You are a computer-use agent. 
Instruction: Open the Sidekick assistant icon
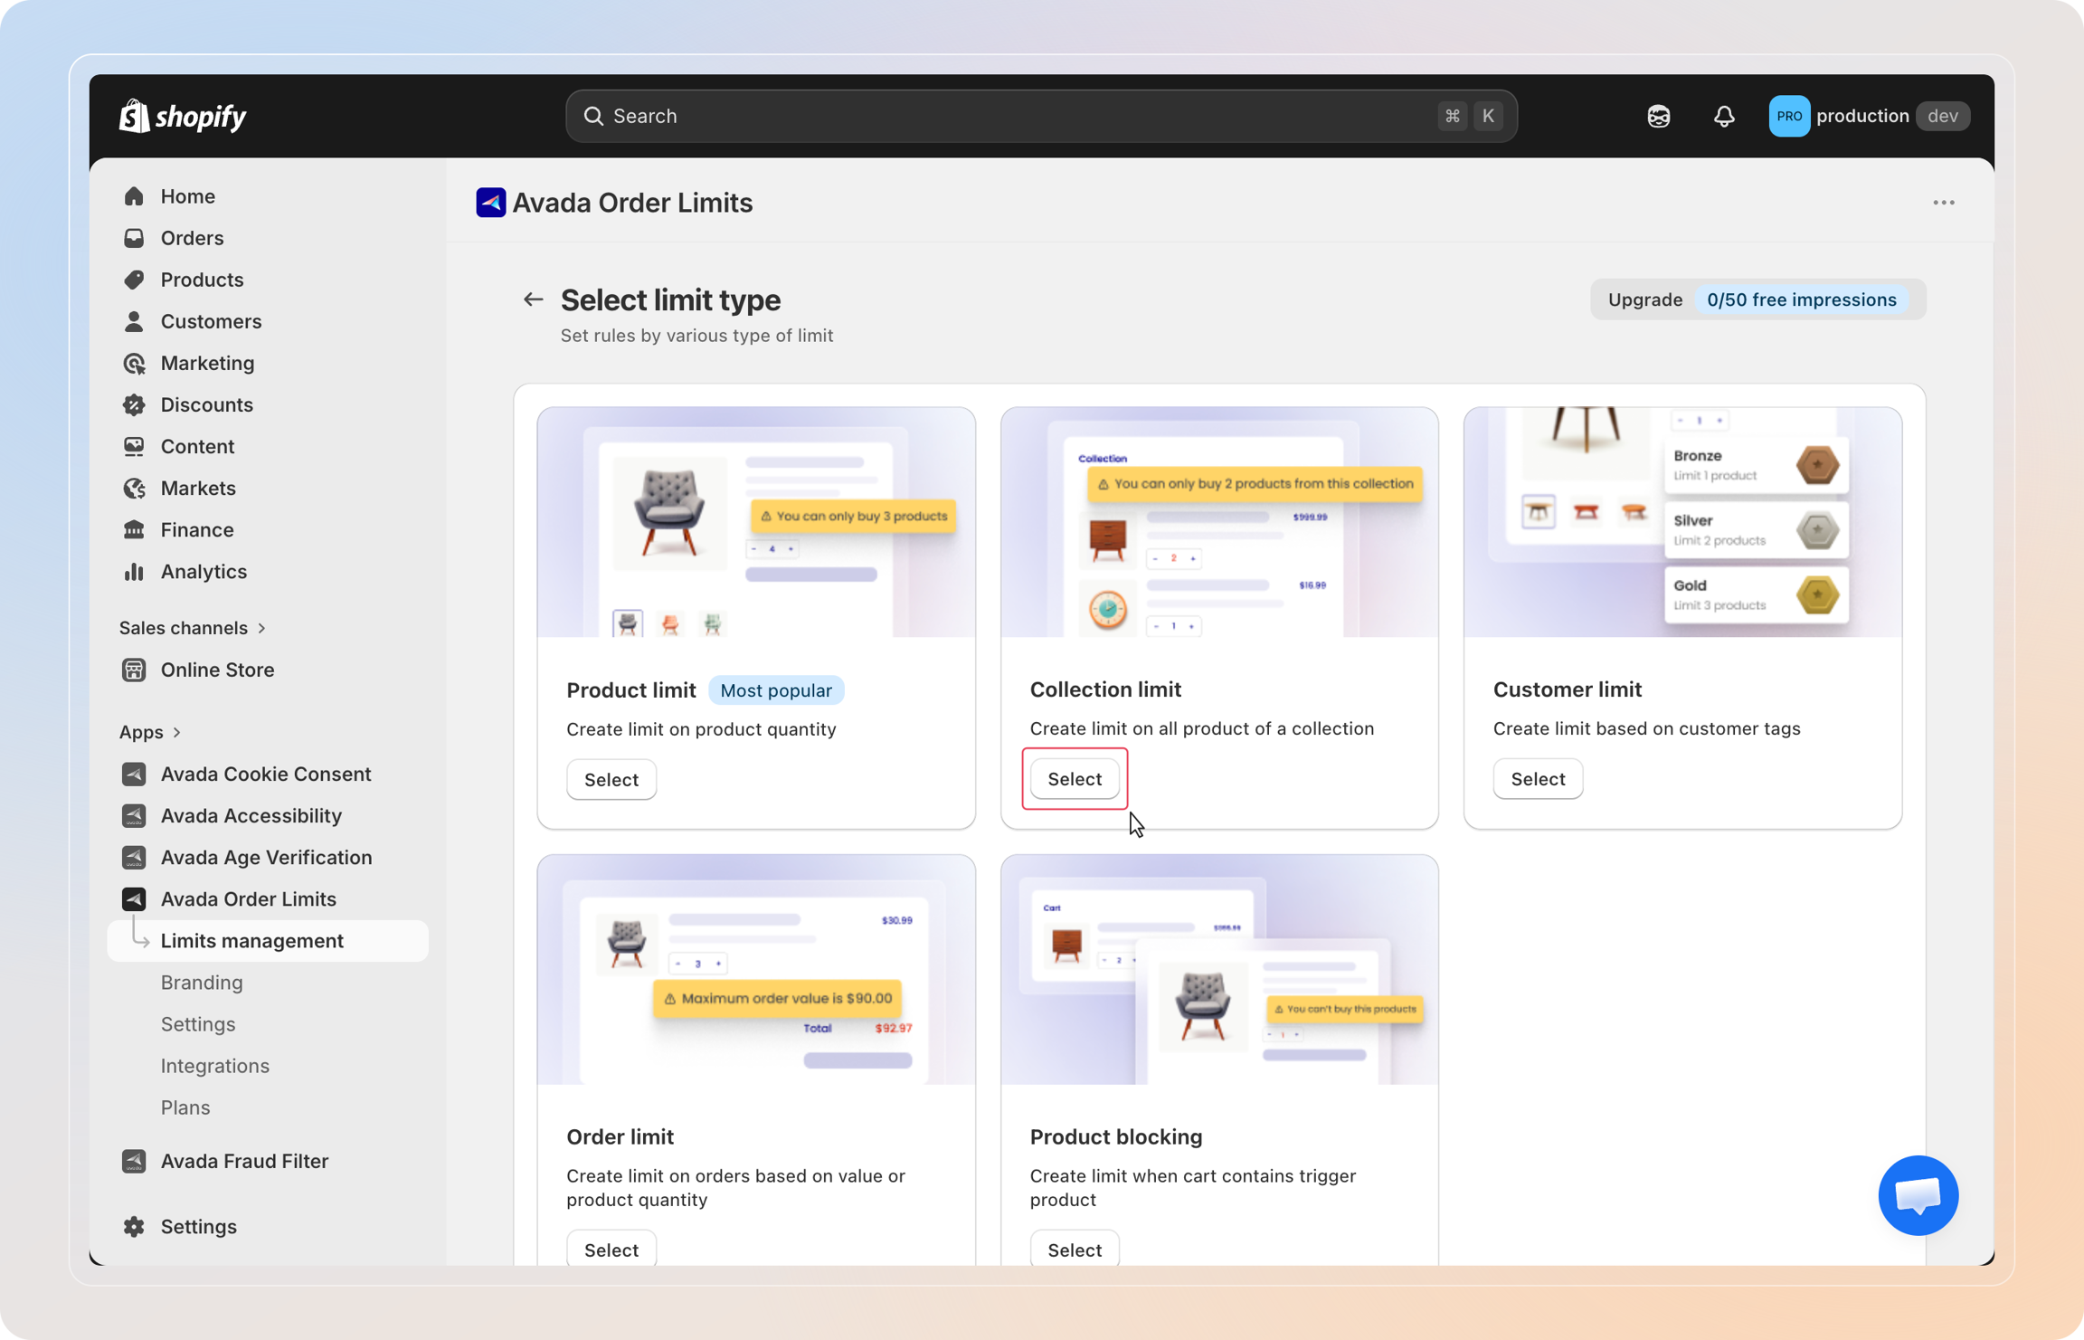click(1658, 116)
